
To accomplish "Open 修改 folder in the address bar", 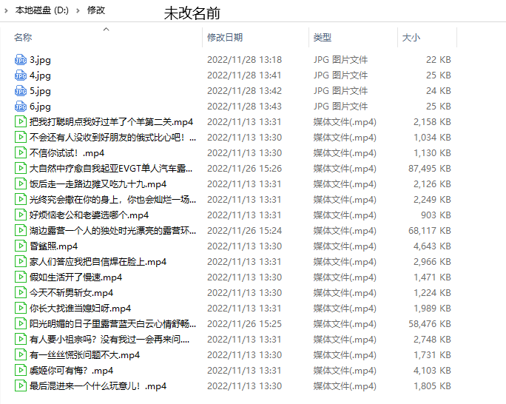I will (x=96, y=10).
